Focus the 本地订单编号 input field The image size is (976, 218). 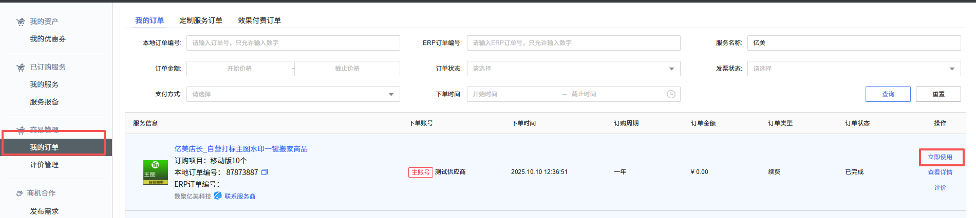[x=293, y=43]
